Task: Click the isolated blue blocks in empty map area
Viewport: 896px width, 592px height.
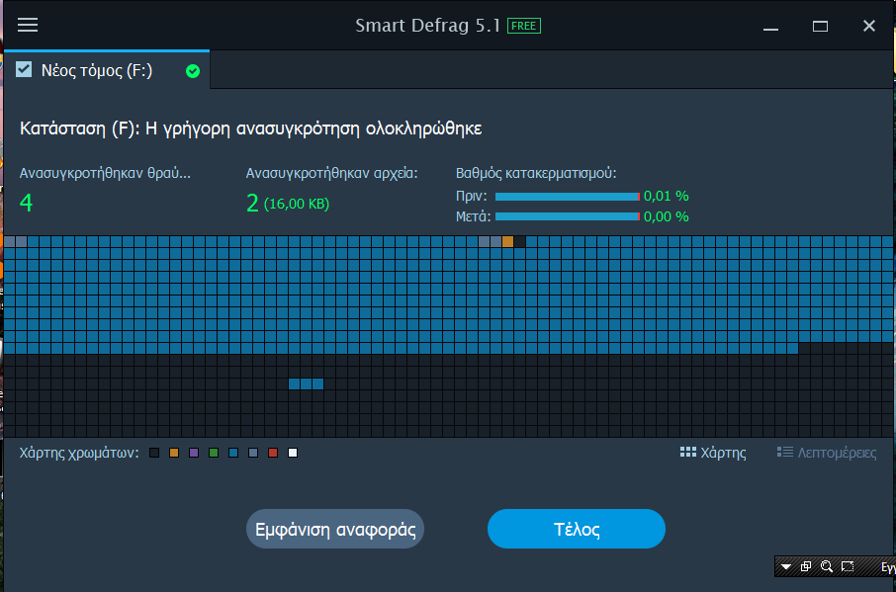Action: click(x=306, y=383)
